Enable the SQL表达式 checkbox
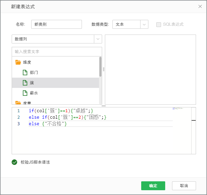Viewport: 207px width, 195px height. click(159, 24)
